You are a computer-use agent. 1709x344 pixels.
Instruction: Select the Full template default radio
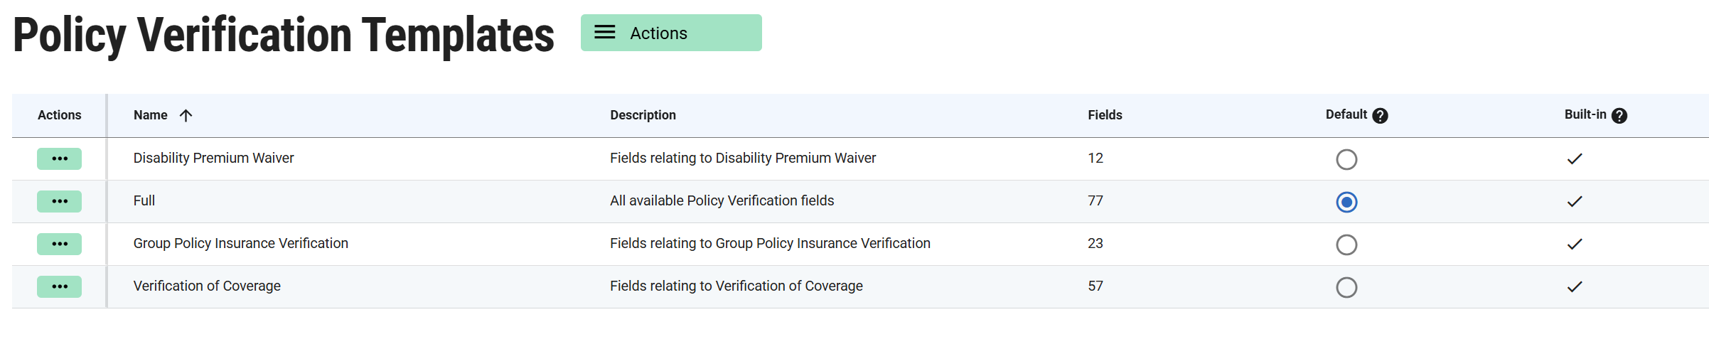(x=1346, y=202)
